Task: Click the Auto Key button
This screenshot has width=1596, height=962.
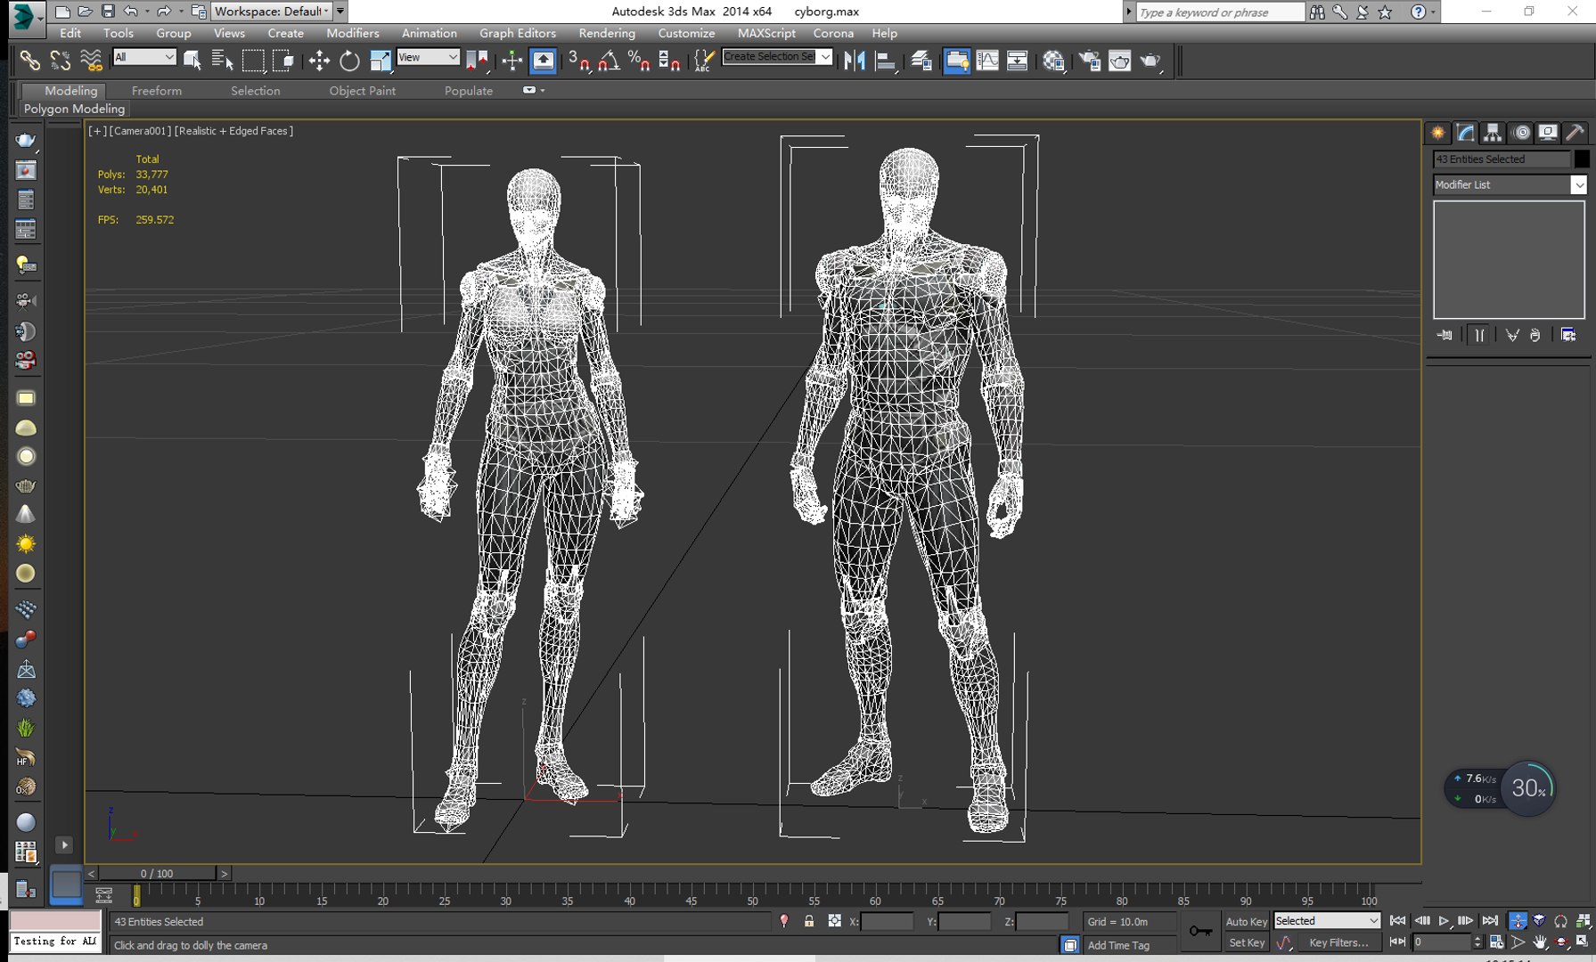Action: [1246, 922]
